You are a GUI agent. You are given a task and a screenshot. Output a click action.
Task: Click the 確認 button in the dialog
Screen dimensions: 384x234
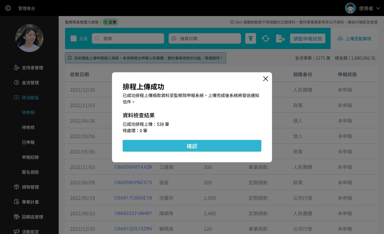click(x=192, y=146)
